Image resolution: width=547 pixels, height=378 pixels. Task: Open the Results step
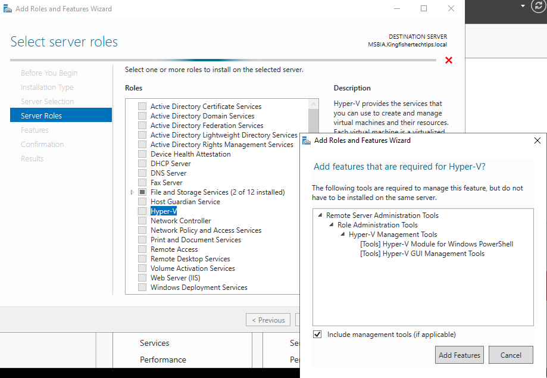(32, 159)
